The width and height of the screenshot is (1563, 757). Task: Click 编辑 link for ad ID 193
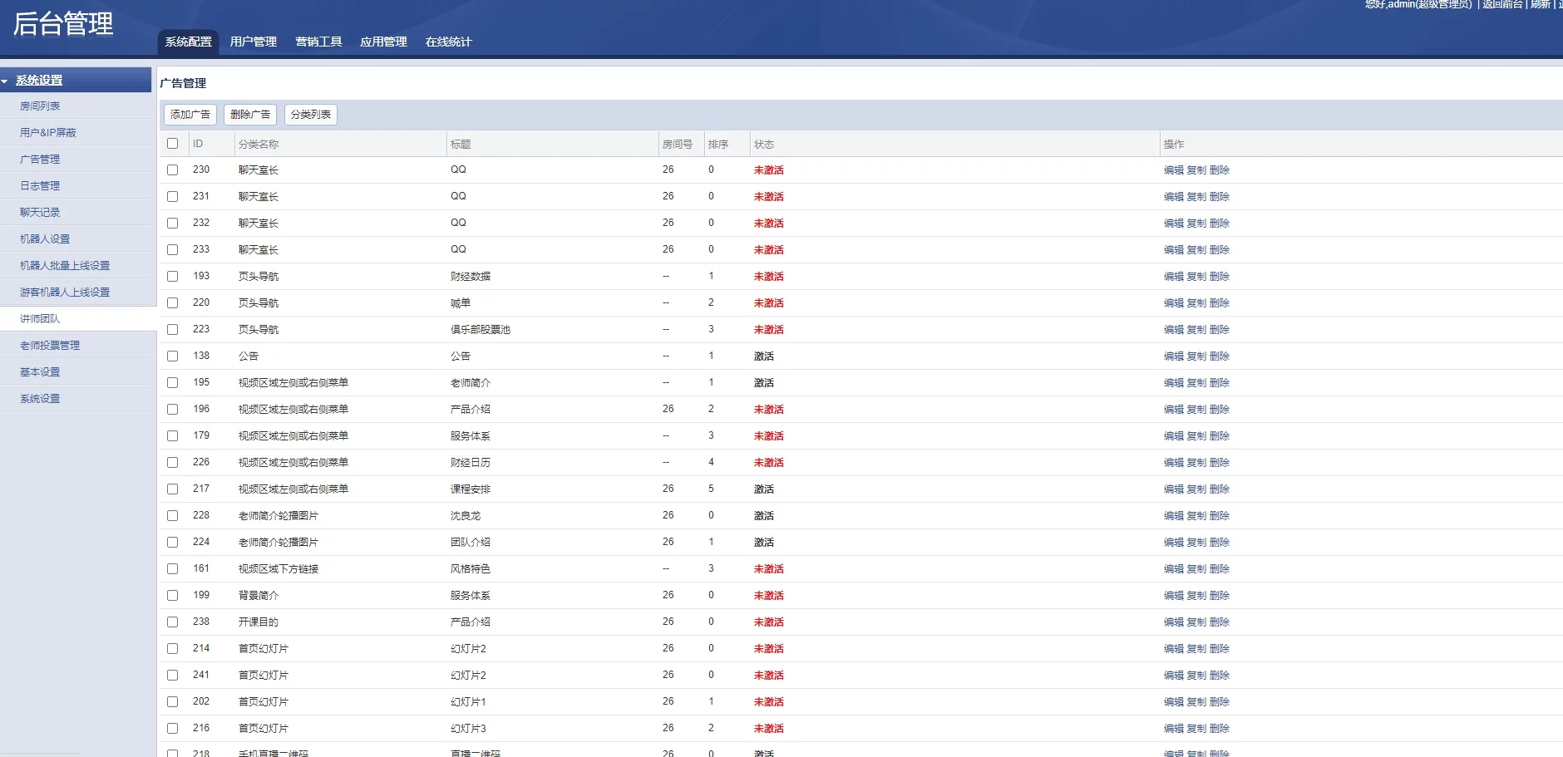point(1173,277)
